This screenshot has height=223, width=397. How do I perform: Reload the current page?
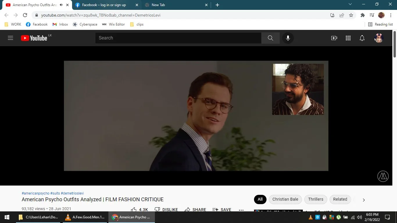click(x=25, y=15)
